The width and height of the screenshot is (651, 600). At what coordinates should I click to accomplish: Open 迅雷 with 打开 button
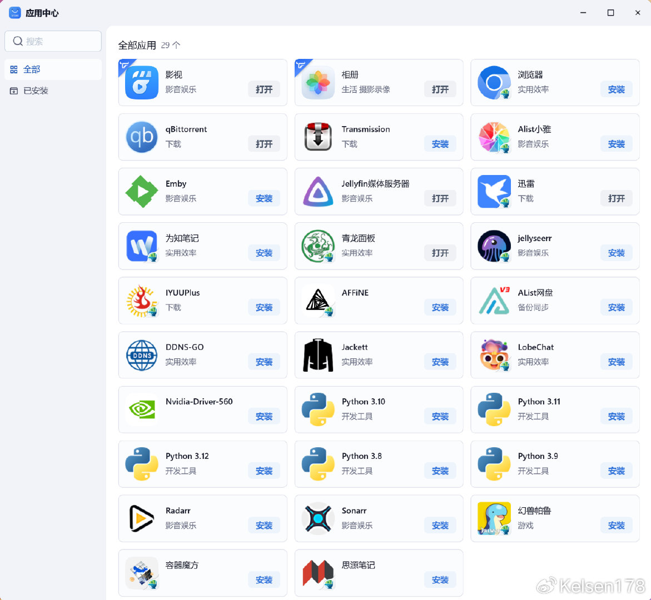tap(617, 198)
